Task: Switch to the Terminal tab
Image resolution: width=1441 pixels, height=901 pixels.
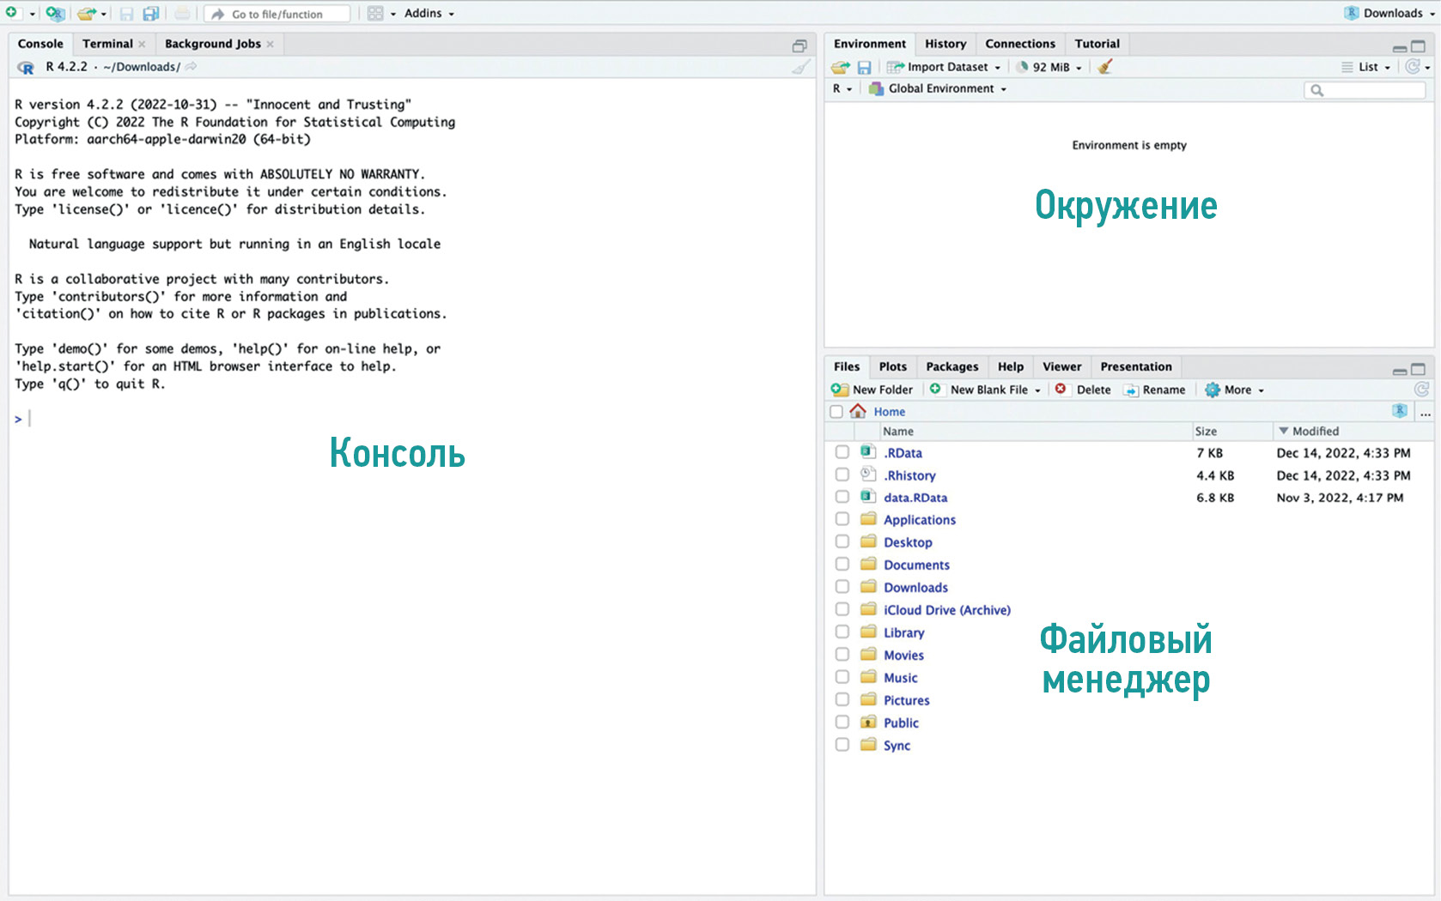Action: (x=107, y=44)
